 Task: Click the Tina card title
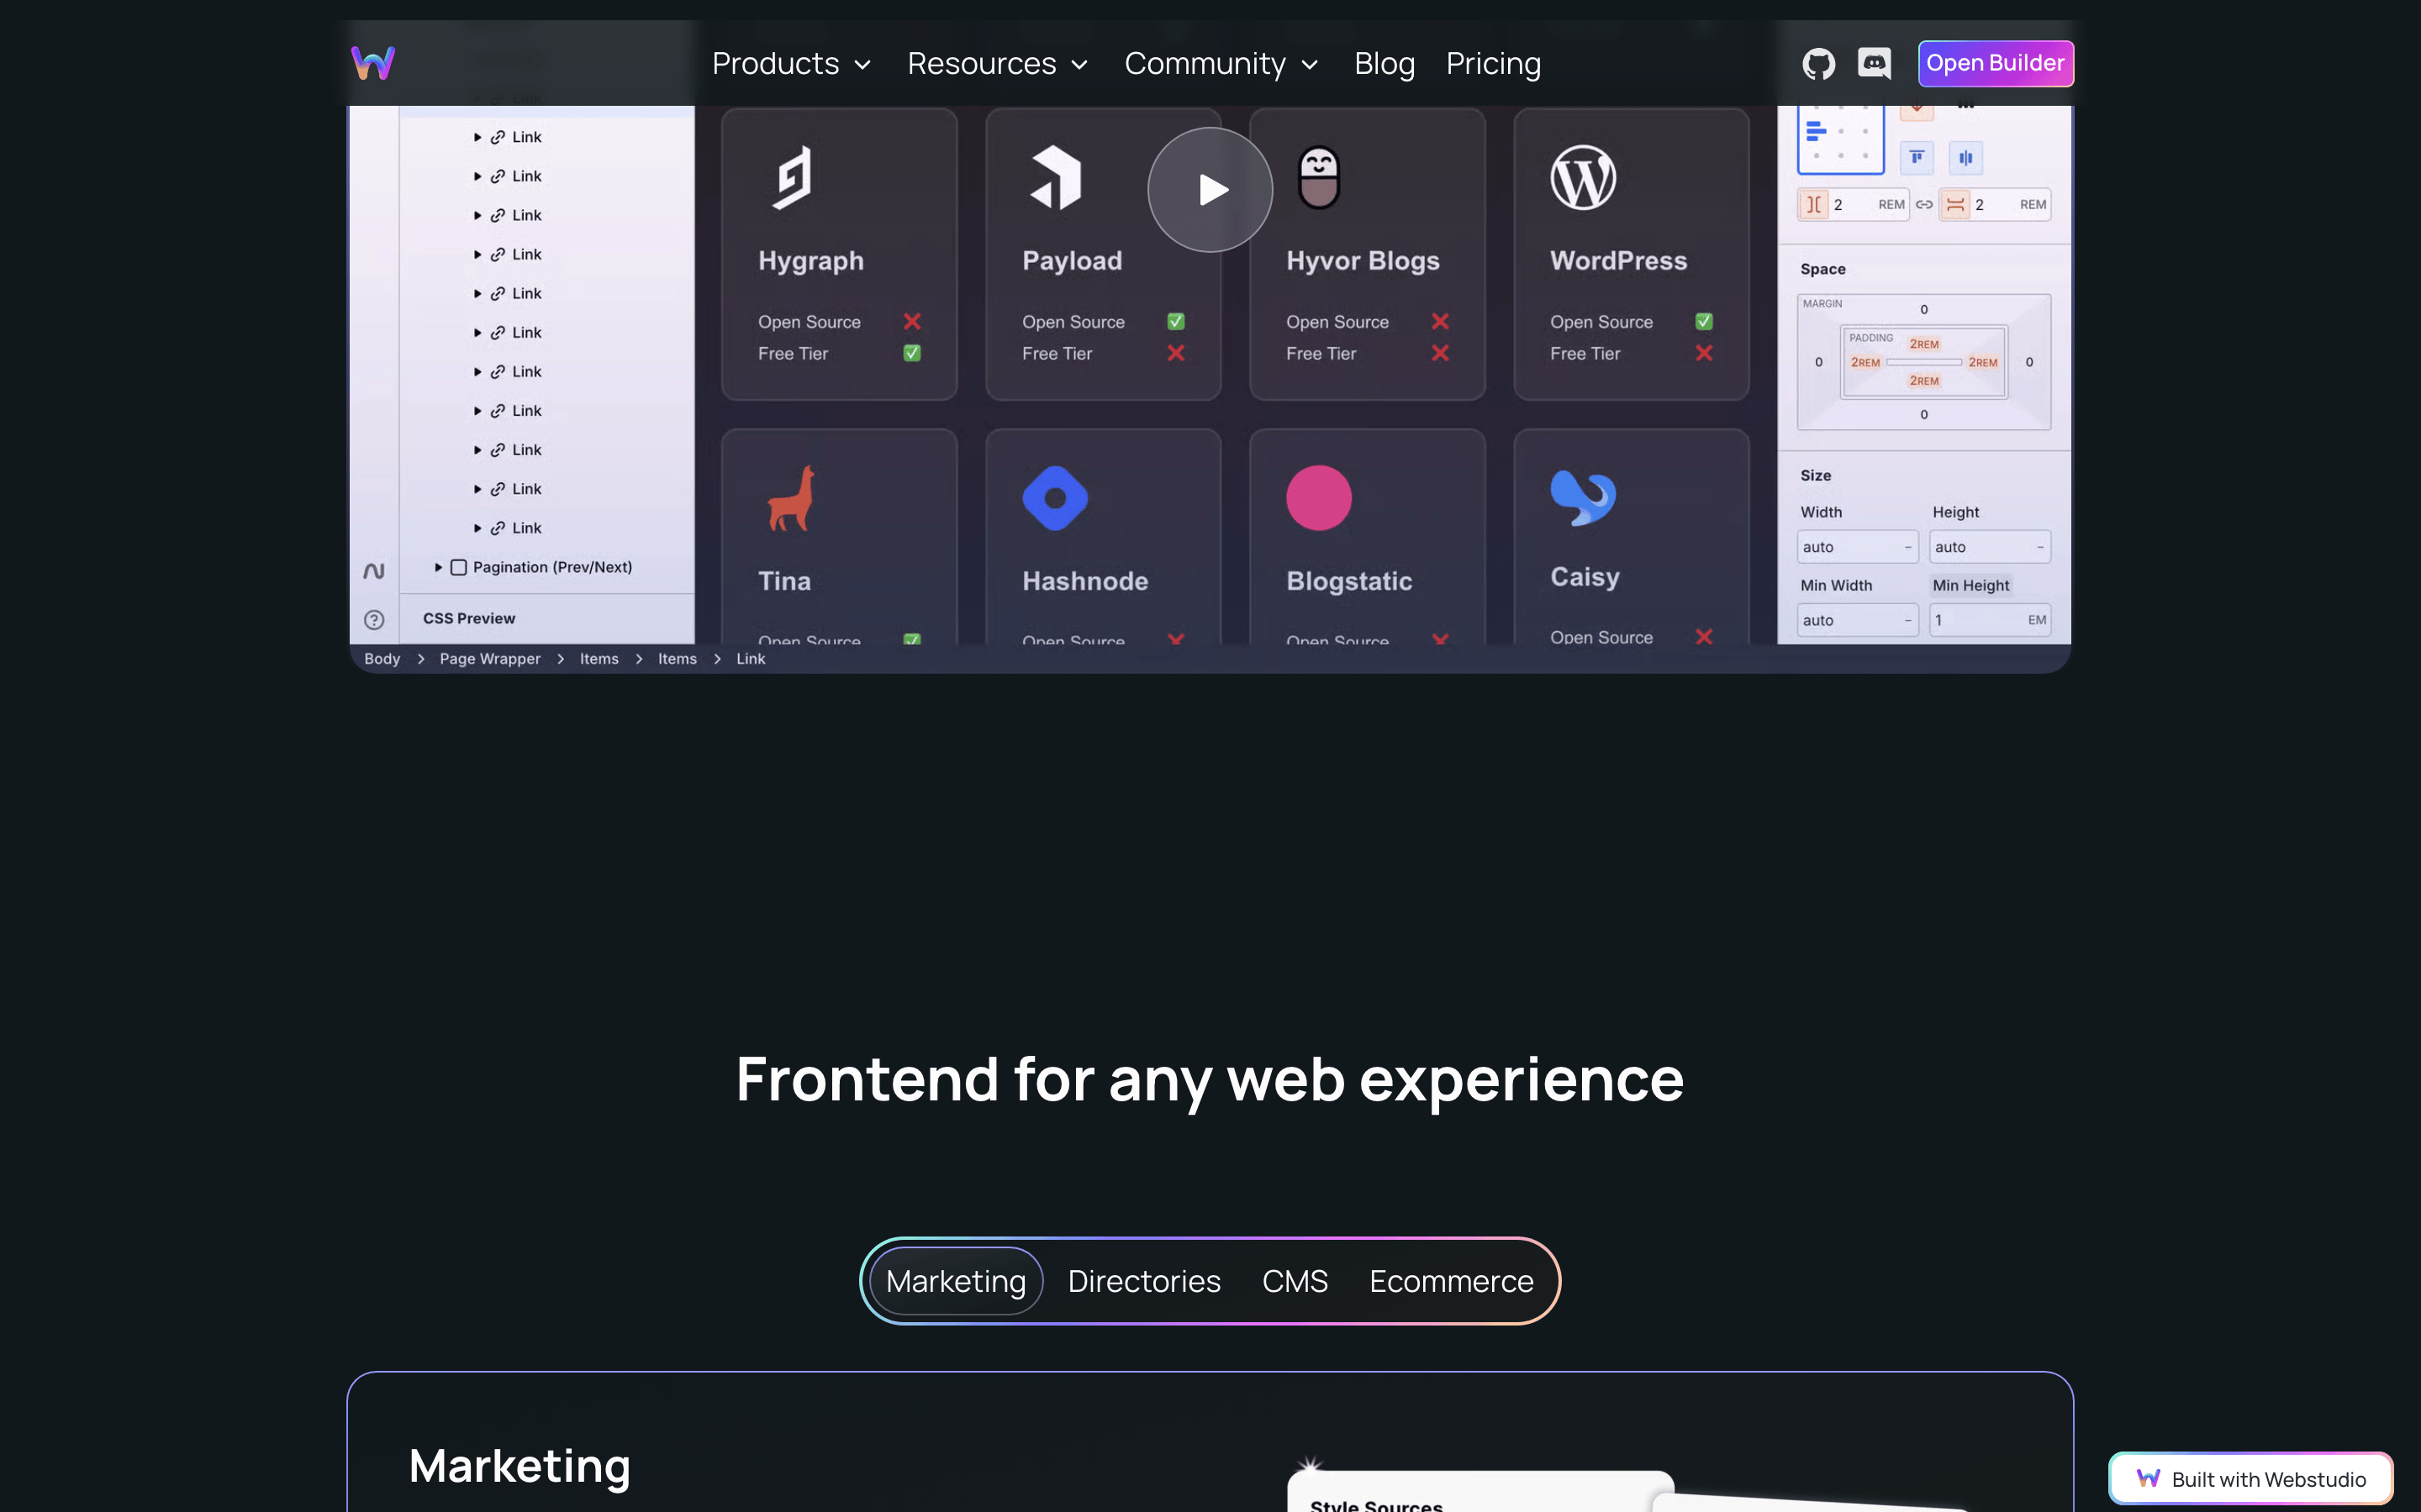pyautogui.click(x=784, y=581)
